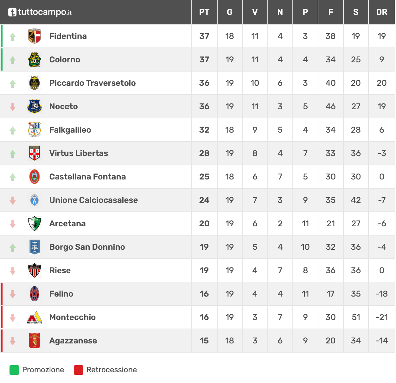Screen dimensions: 396x383
Task: Click the green Promozione legend swatch
Action: point(14,370)
